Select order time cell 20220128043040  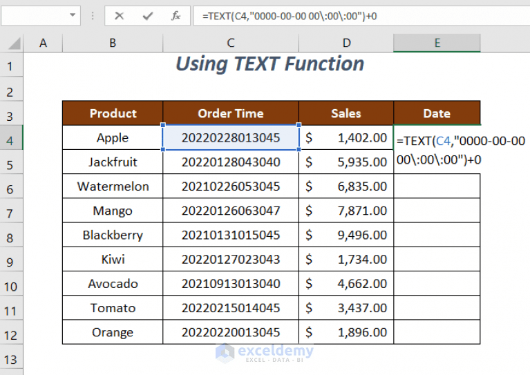click(231, 162)
